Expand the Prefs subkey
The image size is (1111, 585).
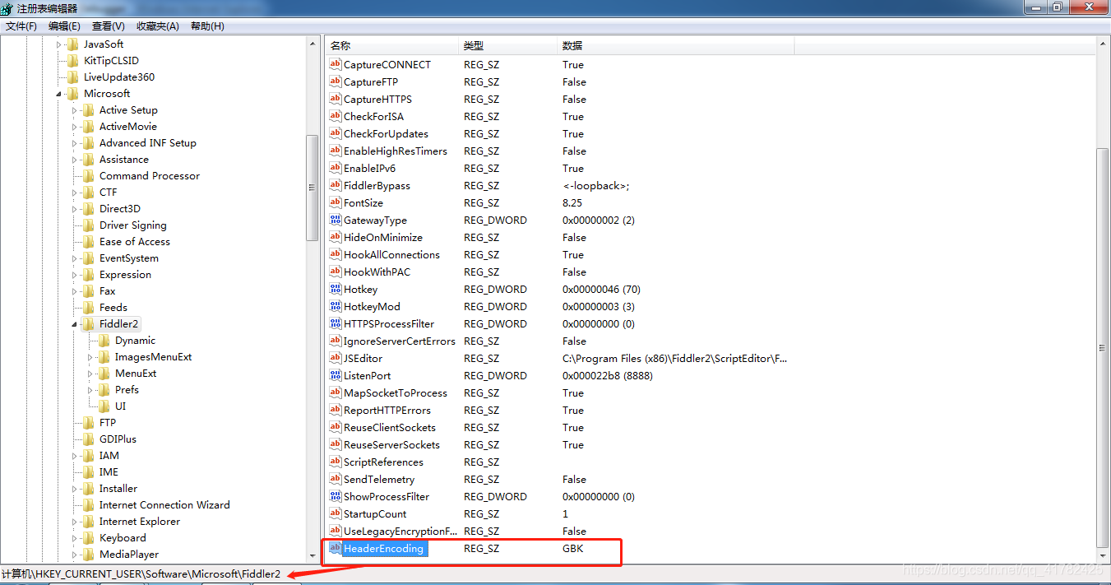click(x=90, y=390)
